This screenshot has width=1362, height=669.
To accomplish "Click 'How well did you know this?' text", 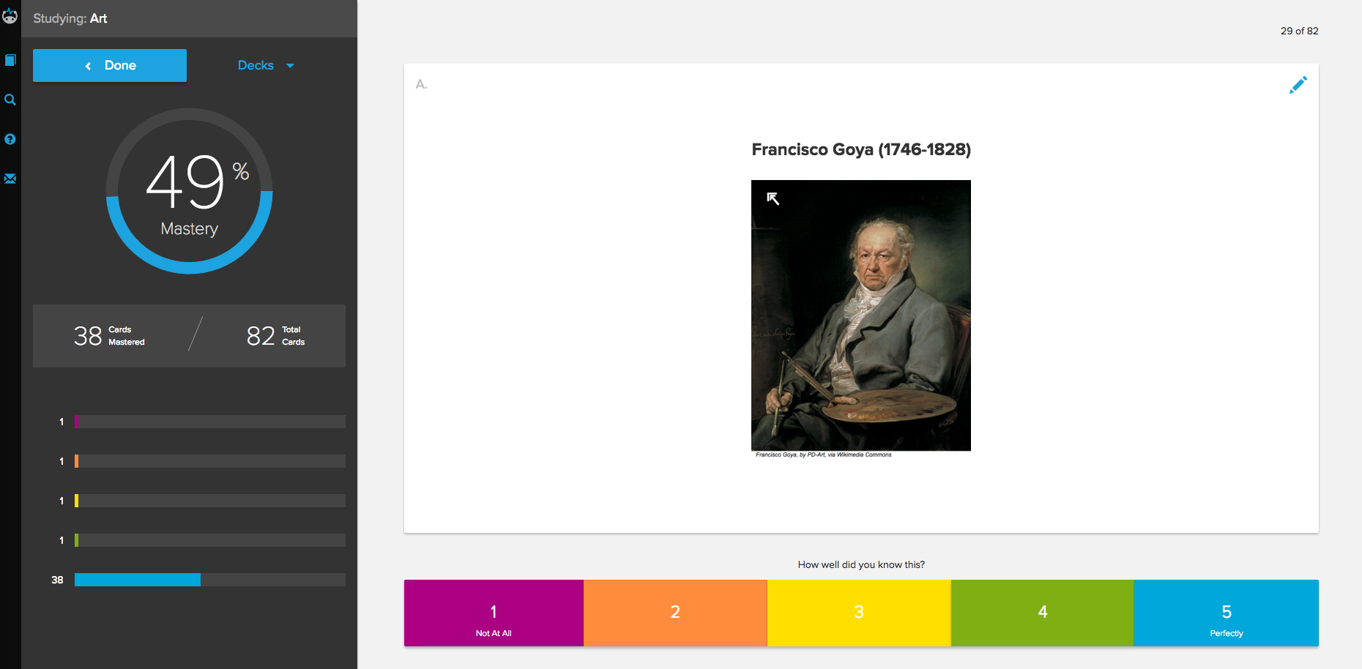I will (861, 564).
